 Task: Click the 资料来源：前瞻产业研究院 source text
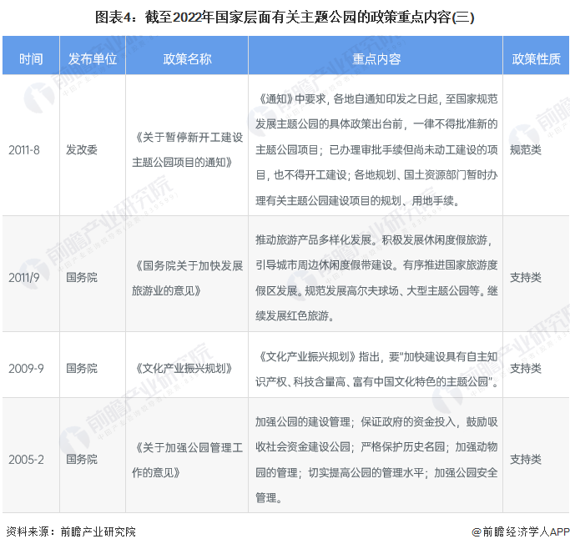pos(70,531)
